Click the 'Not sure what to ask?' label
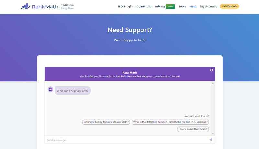259x149 pixels. coord(197,116)
